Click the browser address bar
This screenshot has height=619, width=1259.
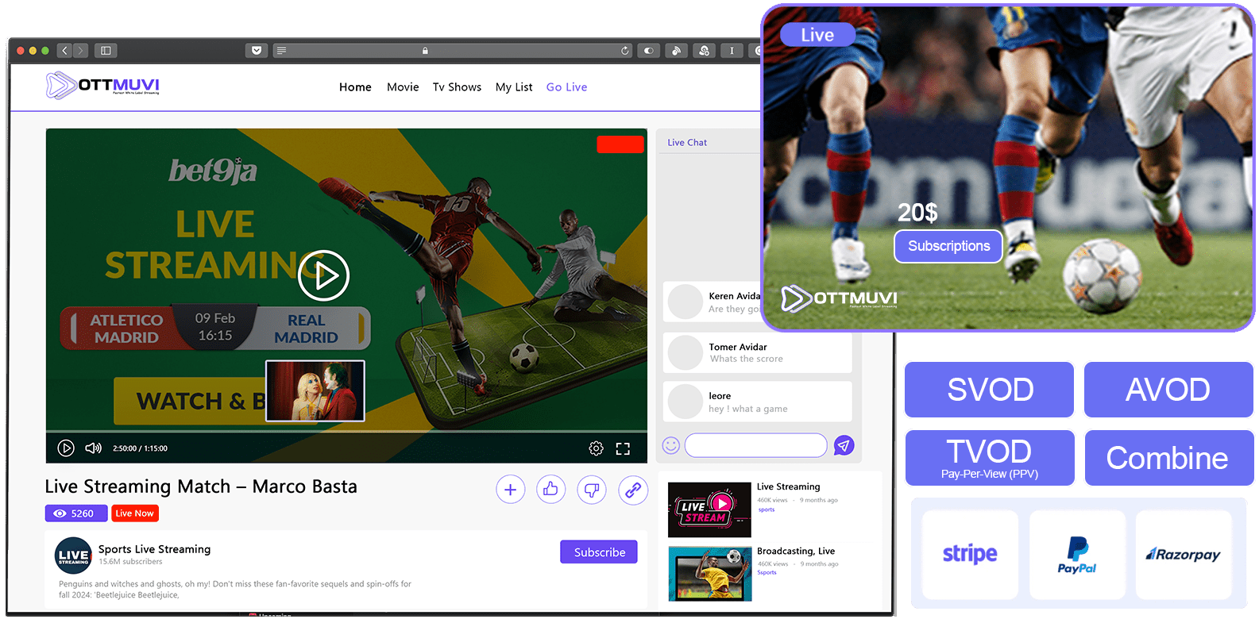pos(453,51)
